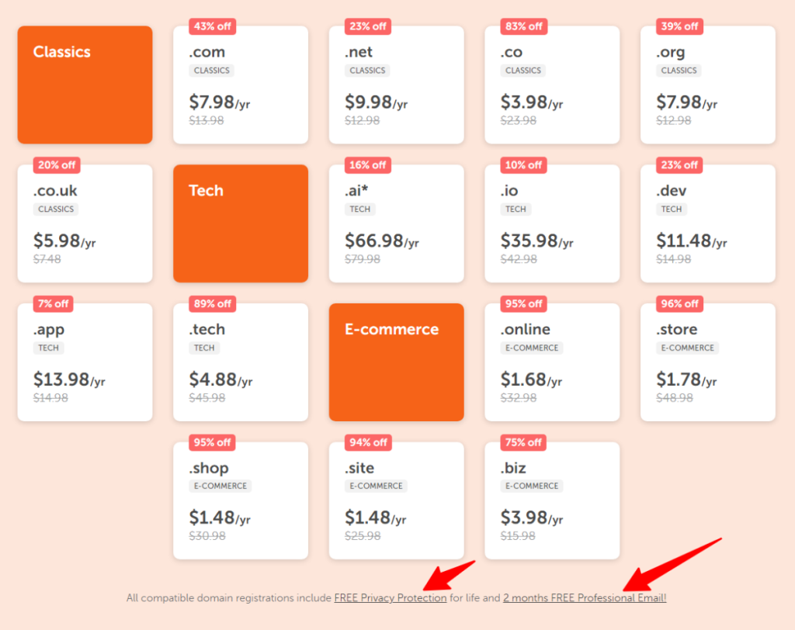Choose the .io domain card
The image size is (795, 630).
point(552,224)
